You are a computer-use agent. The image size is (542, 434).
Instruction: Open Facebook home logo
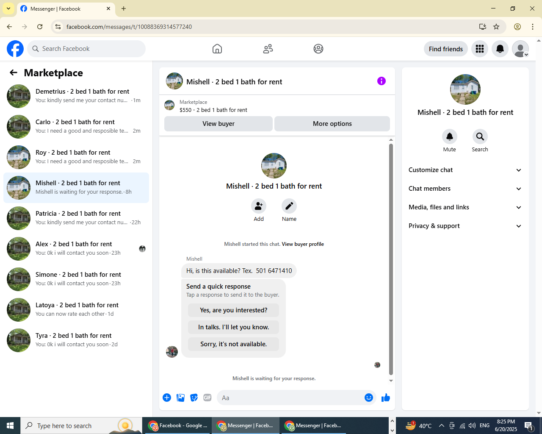tap(15, 49)
